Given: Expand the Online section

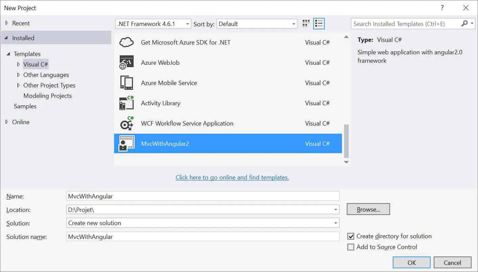Looking at the screenshot, I should pyautogui.click(x=7, y=122).
